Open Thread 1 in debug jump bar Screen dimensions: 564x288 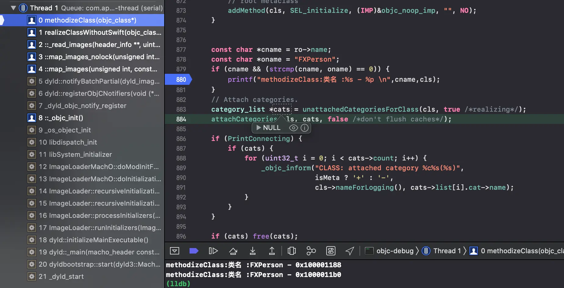(x=441, y=251)
